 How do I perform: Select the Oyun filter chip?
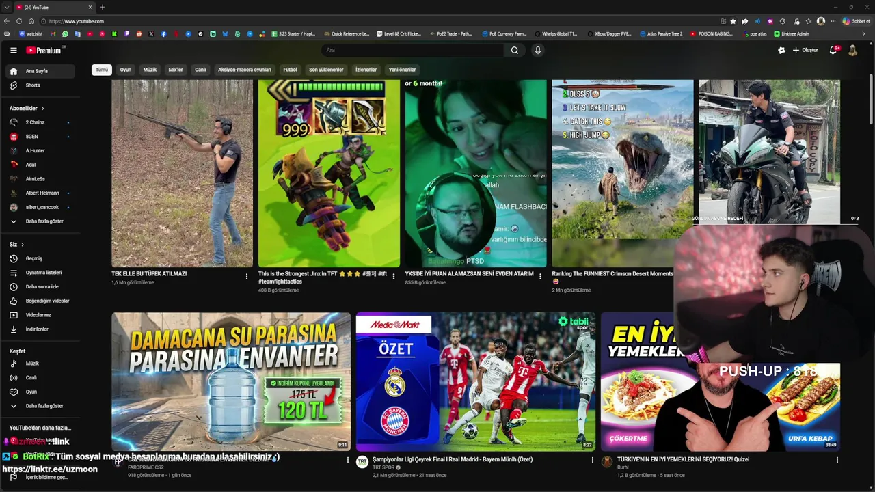pyautogui.click(x=126, y=70)
